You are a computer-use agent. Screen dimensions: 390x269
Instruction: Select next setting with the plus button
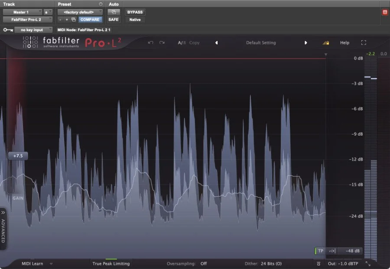(x=67, y=19)
